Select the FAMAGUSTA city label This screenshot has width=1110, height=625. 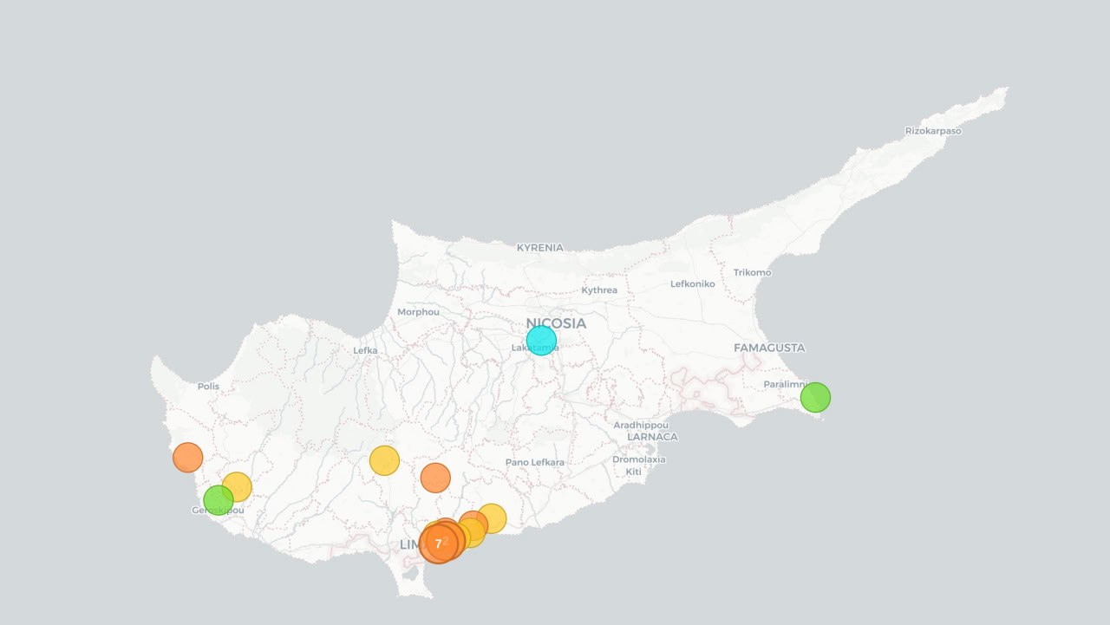click(x=769, y=348)
